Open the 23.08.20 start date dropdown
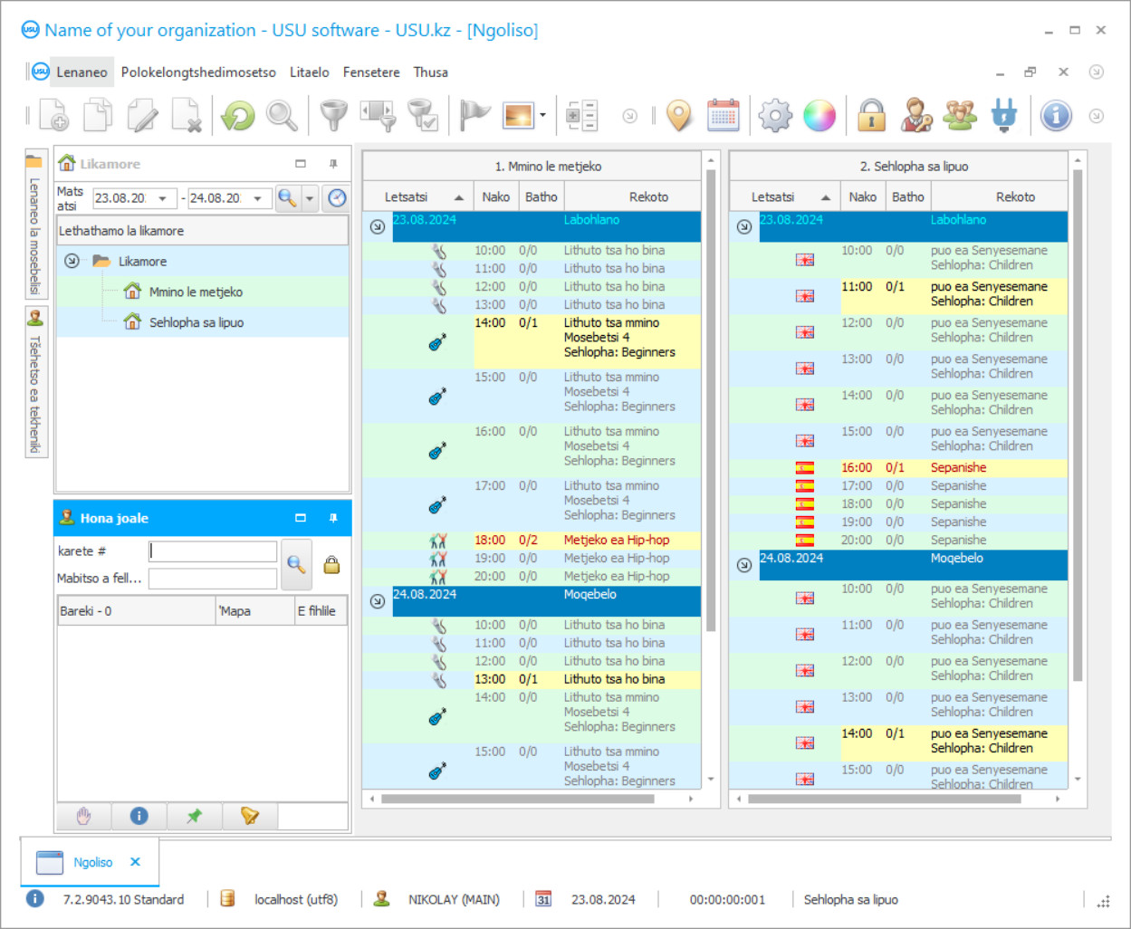Screen dimensions: 1131x929 162,198
